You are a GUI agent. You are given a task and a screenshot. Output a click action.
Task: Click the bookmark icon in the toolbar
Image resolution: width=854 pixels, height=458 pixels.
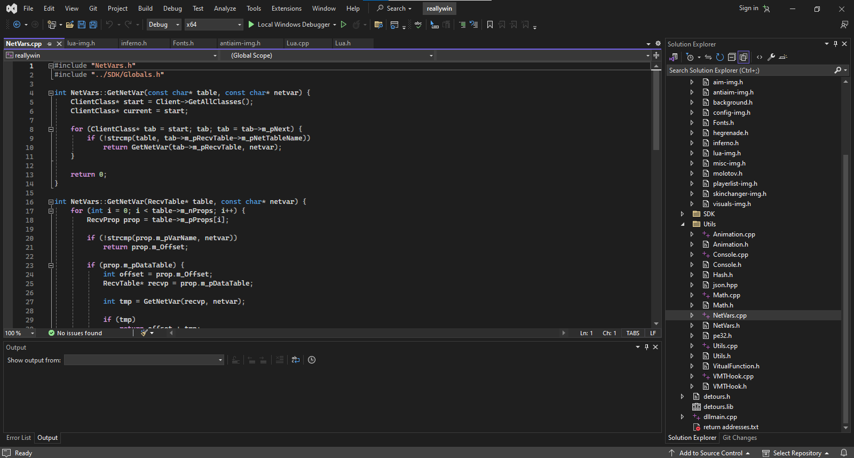490,25
